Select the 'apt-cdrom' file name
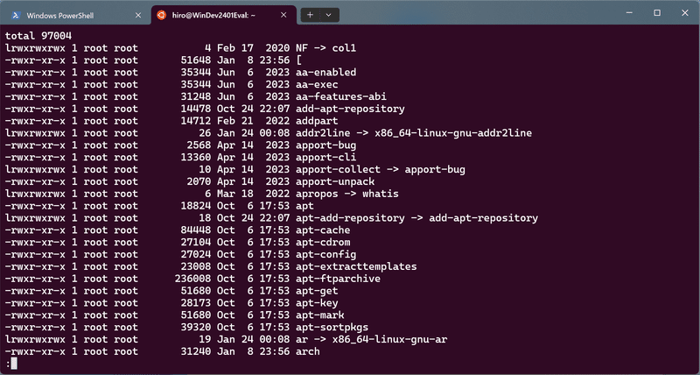This screenshot has width=700, height=375. pos(323,242)
